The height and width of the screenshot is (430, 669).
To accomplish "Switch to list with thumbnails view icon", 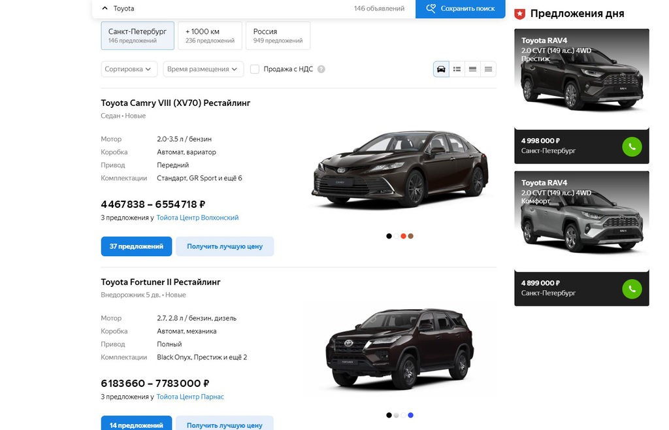I will coord(457,69).
